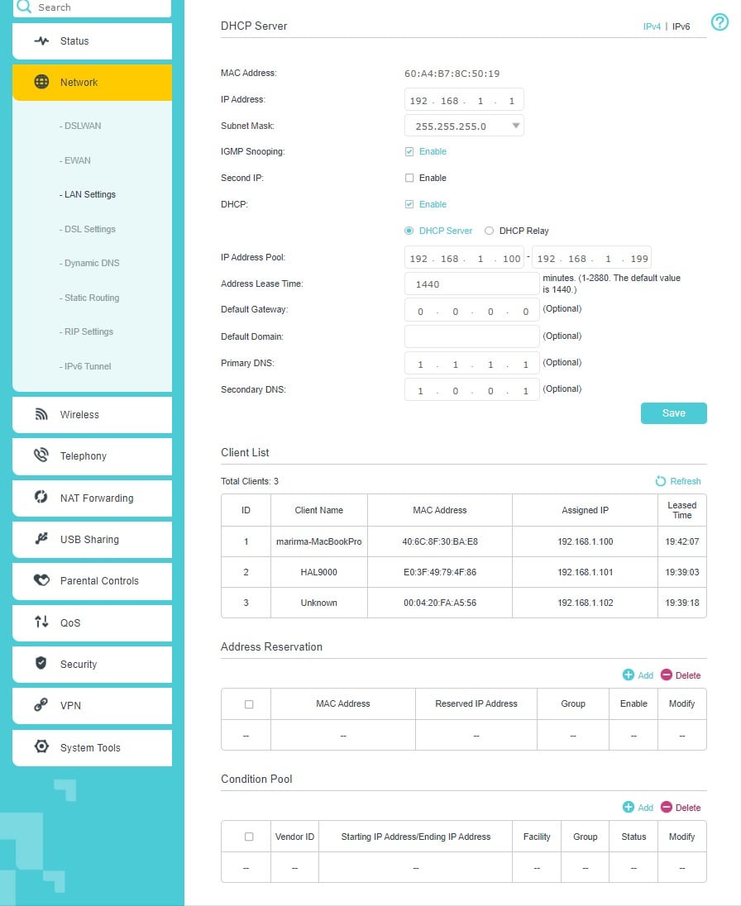Click Delete link in Condition Pool
Image resolution: width=741 pixels, height=906 pixels.
[688, 808]
